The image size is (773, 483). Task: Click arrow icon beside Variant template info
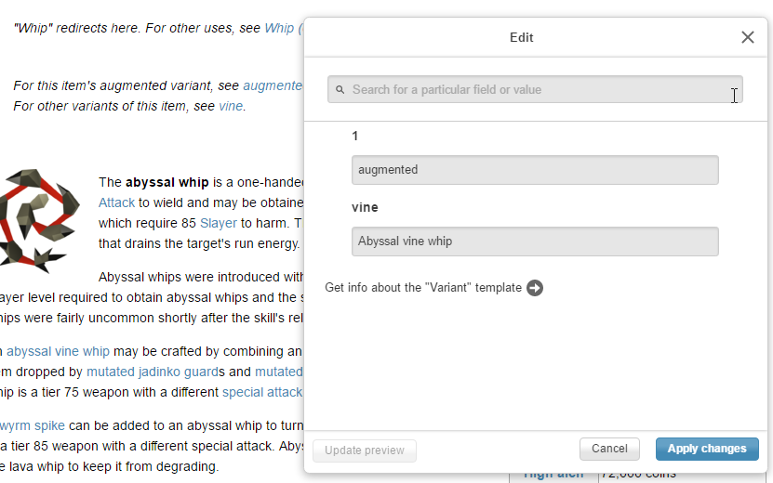[x=535, y=288]
